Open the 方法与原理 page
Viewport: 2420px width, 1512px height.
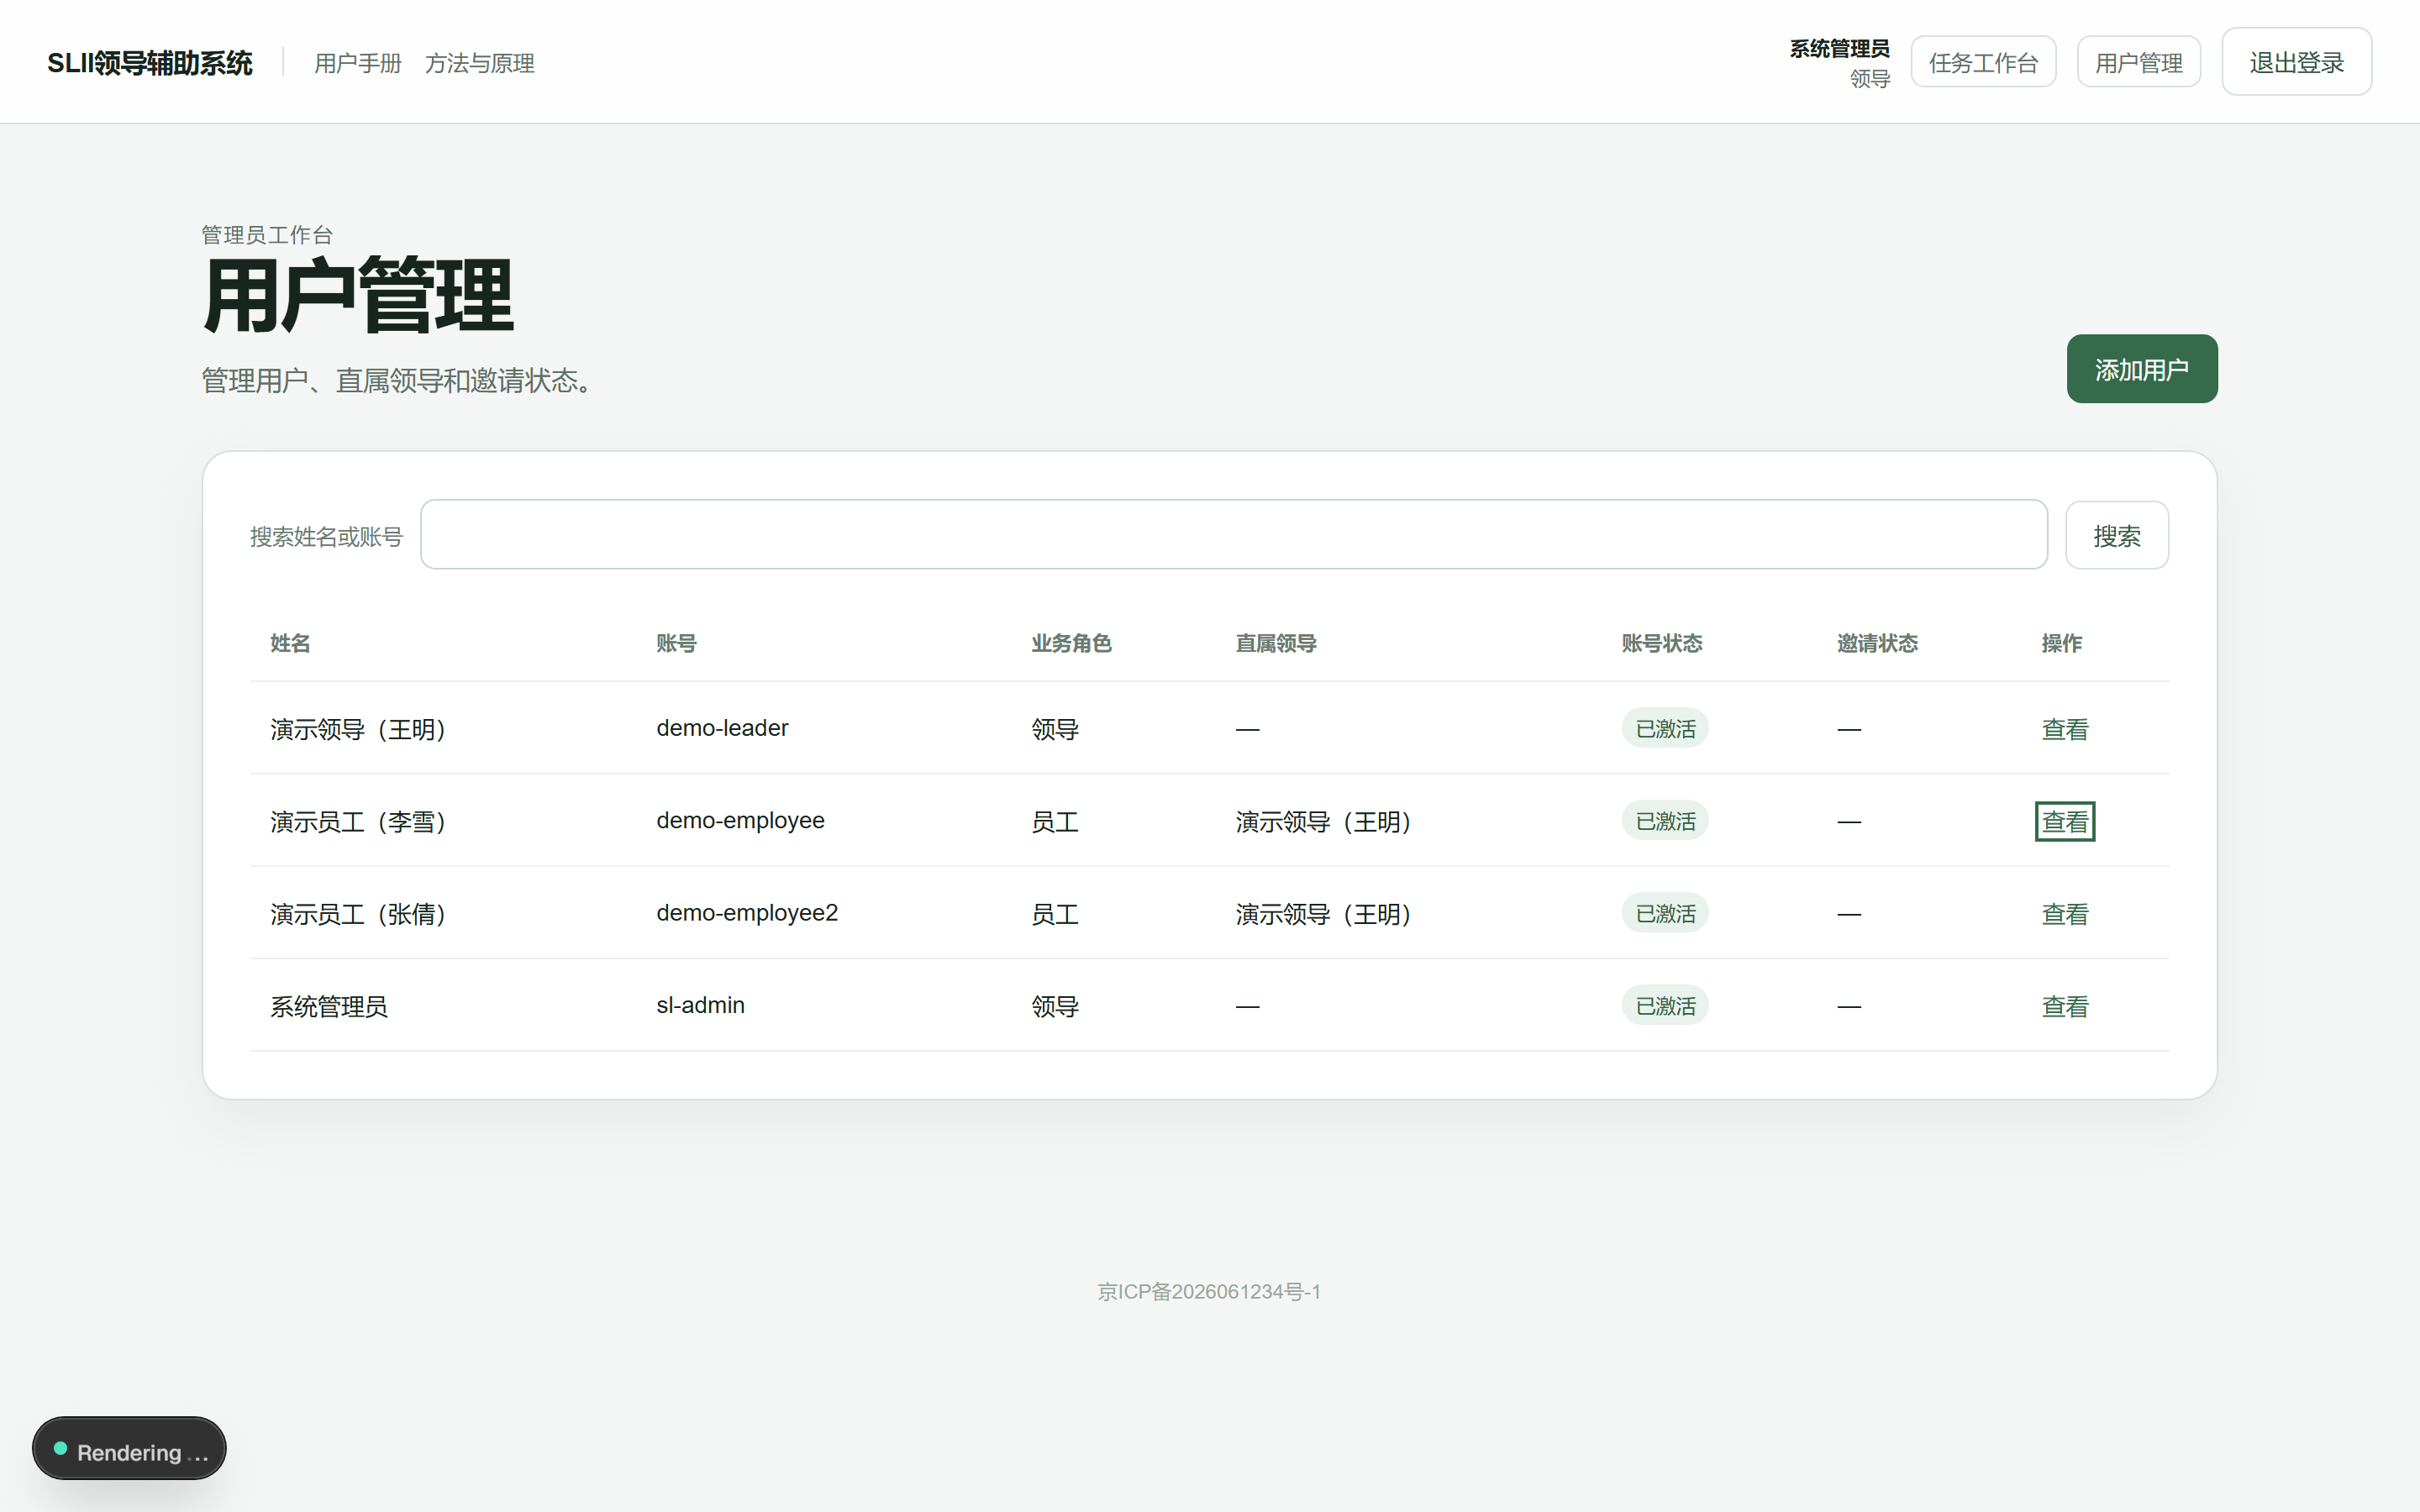480,63
